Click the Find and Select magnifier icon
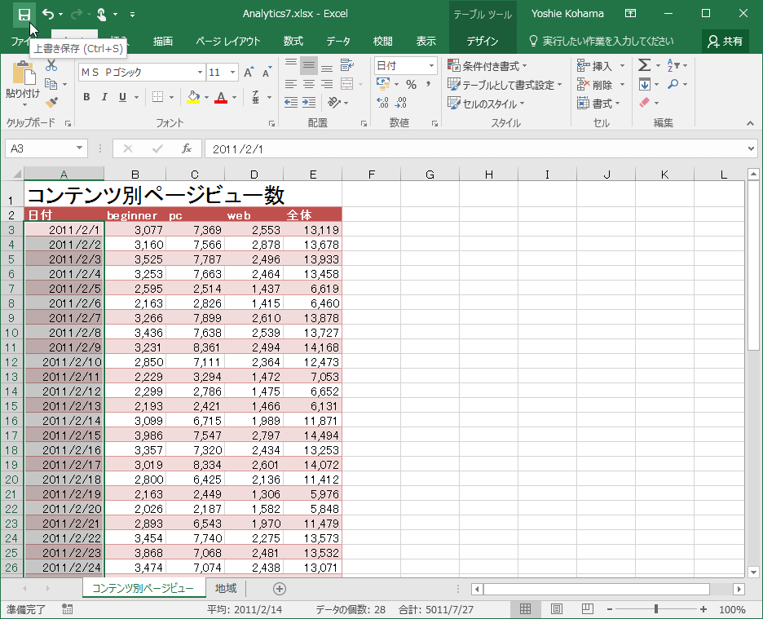Viewport: 763px width, 619px height. pyautogui.click(x=673, y=84)
